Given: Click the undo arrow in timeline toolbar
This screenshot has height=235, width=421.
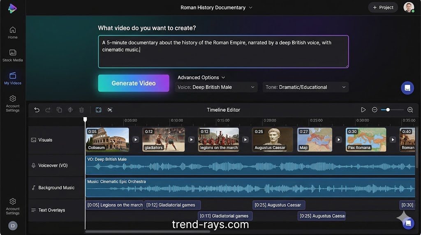Looking at the screenshot, I should [37, 110].
